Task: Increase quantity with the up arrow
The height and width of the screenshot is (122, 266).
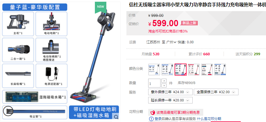Action: [x=164, y=81]
